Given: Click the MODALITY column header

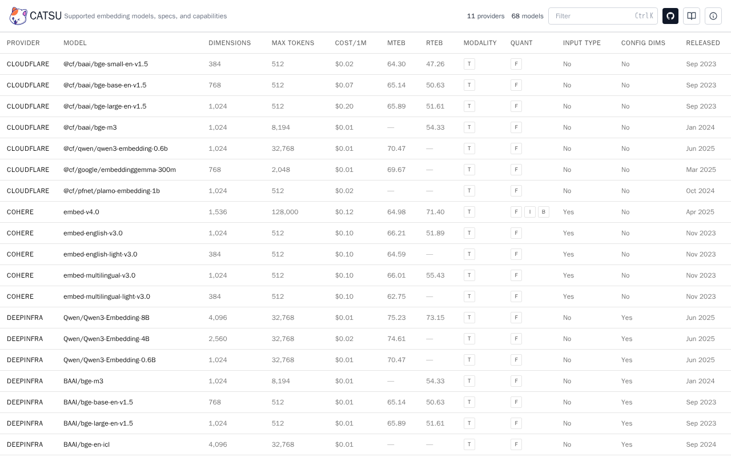Looking at the screenshot, I should coord(480,43).
